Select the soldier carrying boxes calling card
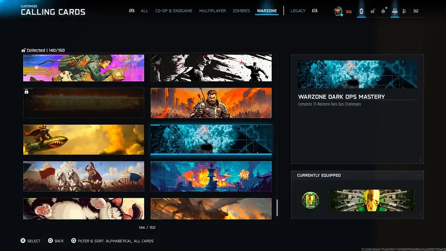Screen dimensions: 446x251 [84, 68]
